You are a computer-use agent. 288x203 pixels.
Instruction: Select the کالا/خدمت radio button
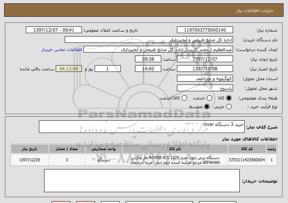[184, 98]
